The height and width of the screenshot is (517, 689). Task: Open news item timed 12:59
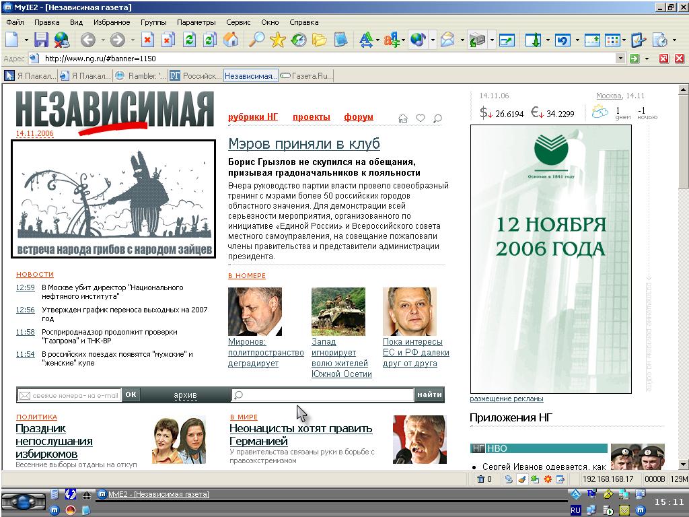[x=26, y=287]
